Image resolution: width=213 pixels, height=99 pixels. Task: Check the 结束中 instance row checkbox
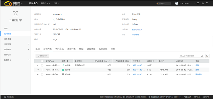[x=42, y=74]
